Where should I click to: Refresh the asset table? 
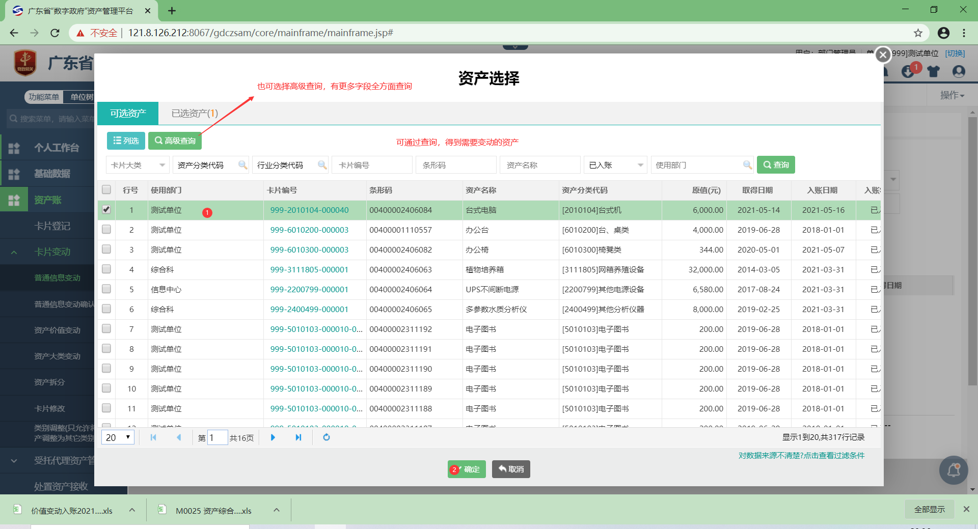click(x=327, y=437)
